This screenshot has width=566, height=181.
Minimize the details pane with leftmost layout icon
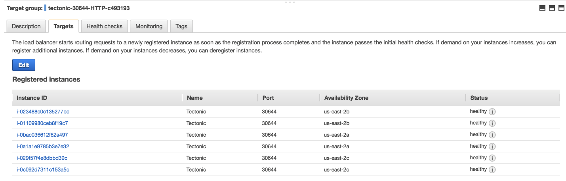(x=542, y=8)
